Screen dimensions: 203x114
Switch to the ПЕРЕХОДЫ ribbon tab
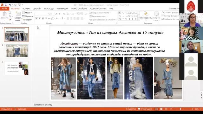pos(49,9)
